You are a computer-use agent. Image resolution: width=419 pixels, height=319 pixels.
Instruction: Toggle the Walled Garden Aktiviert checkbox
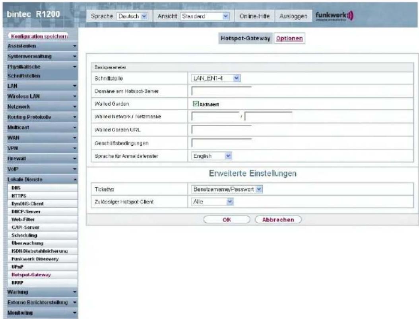(196, 104)
